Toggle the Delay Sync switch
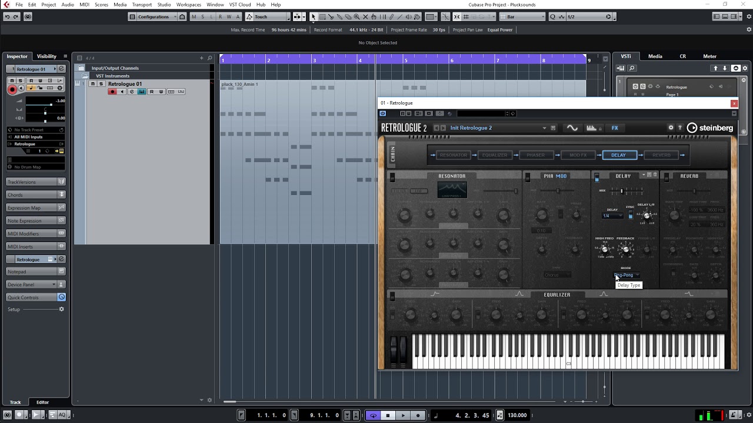753x423 pixels. click(630, 215)
